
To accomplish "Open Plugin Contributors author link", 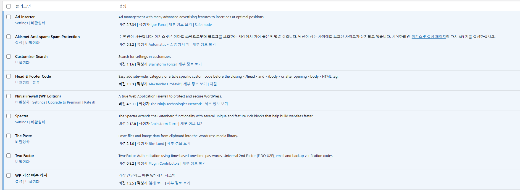I will click(x=164, y=164).
